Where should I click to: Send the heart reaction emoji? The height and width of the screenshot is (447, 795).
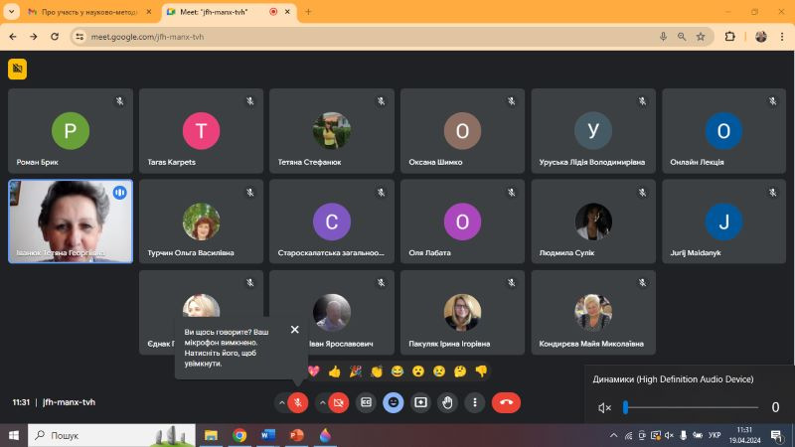(x=314, y=372)
